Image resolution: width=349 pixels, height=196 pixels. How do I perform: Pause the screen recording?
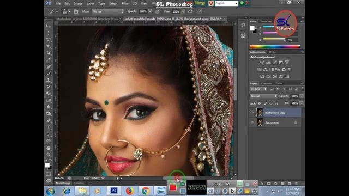point(183,191)
